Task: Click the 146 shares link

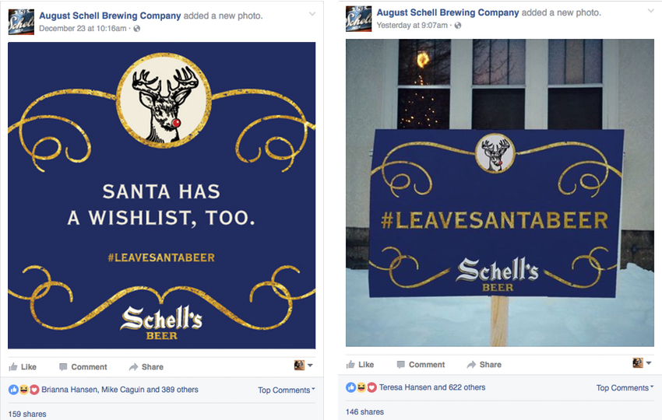Action: click(364, 411)
